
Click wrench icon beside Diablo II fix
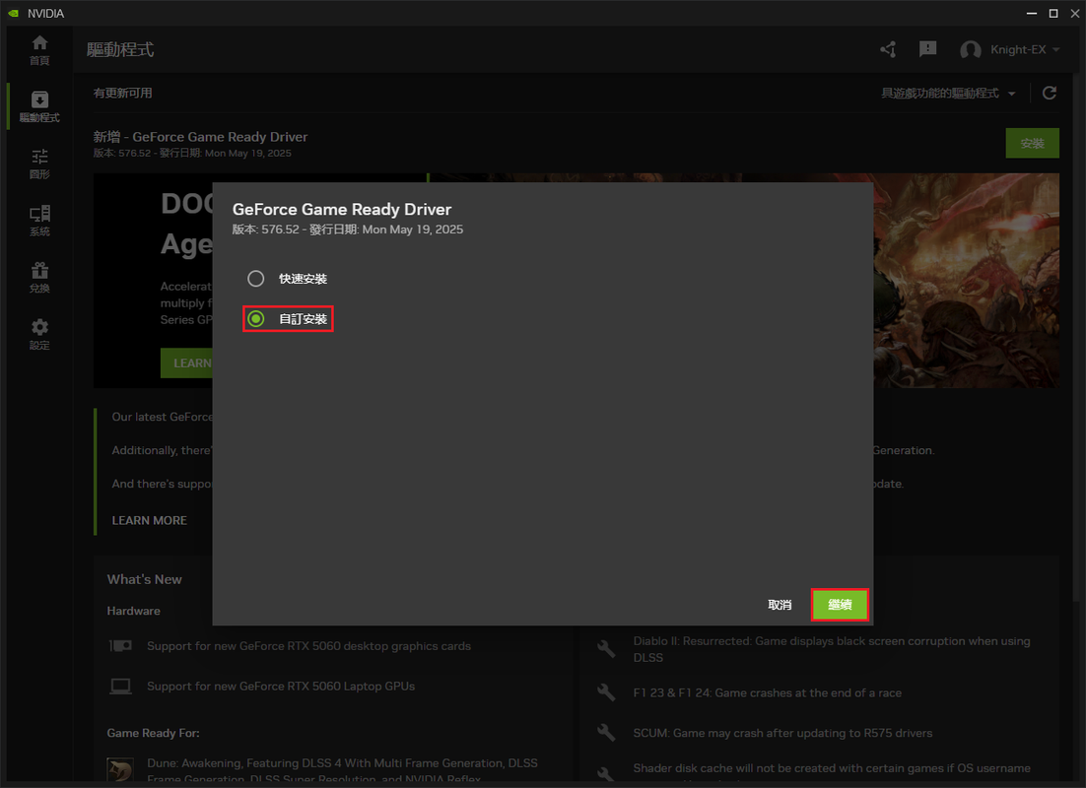click(x=606, y=649)
